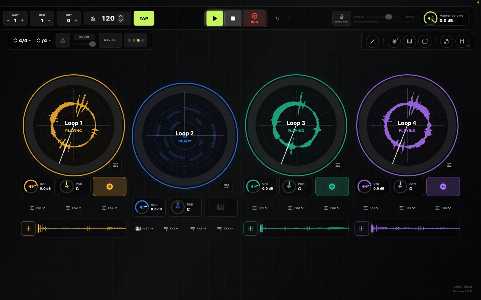Add an audio waveform track

point(394,41)
